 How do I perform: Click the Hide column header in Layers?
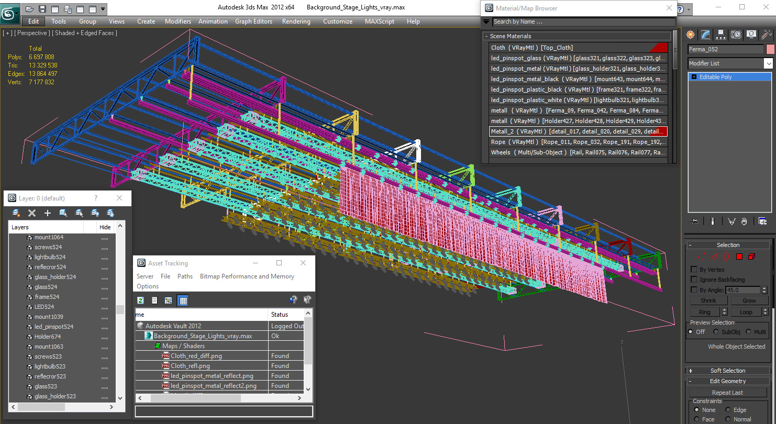(105, 227)
